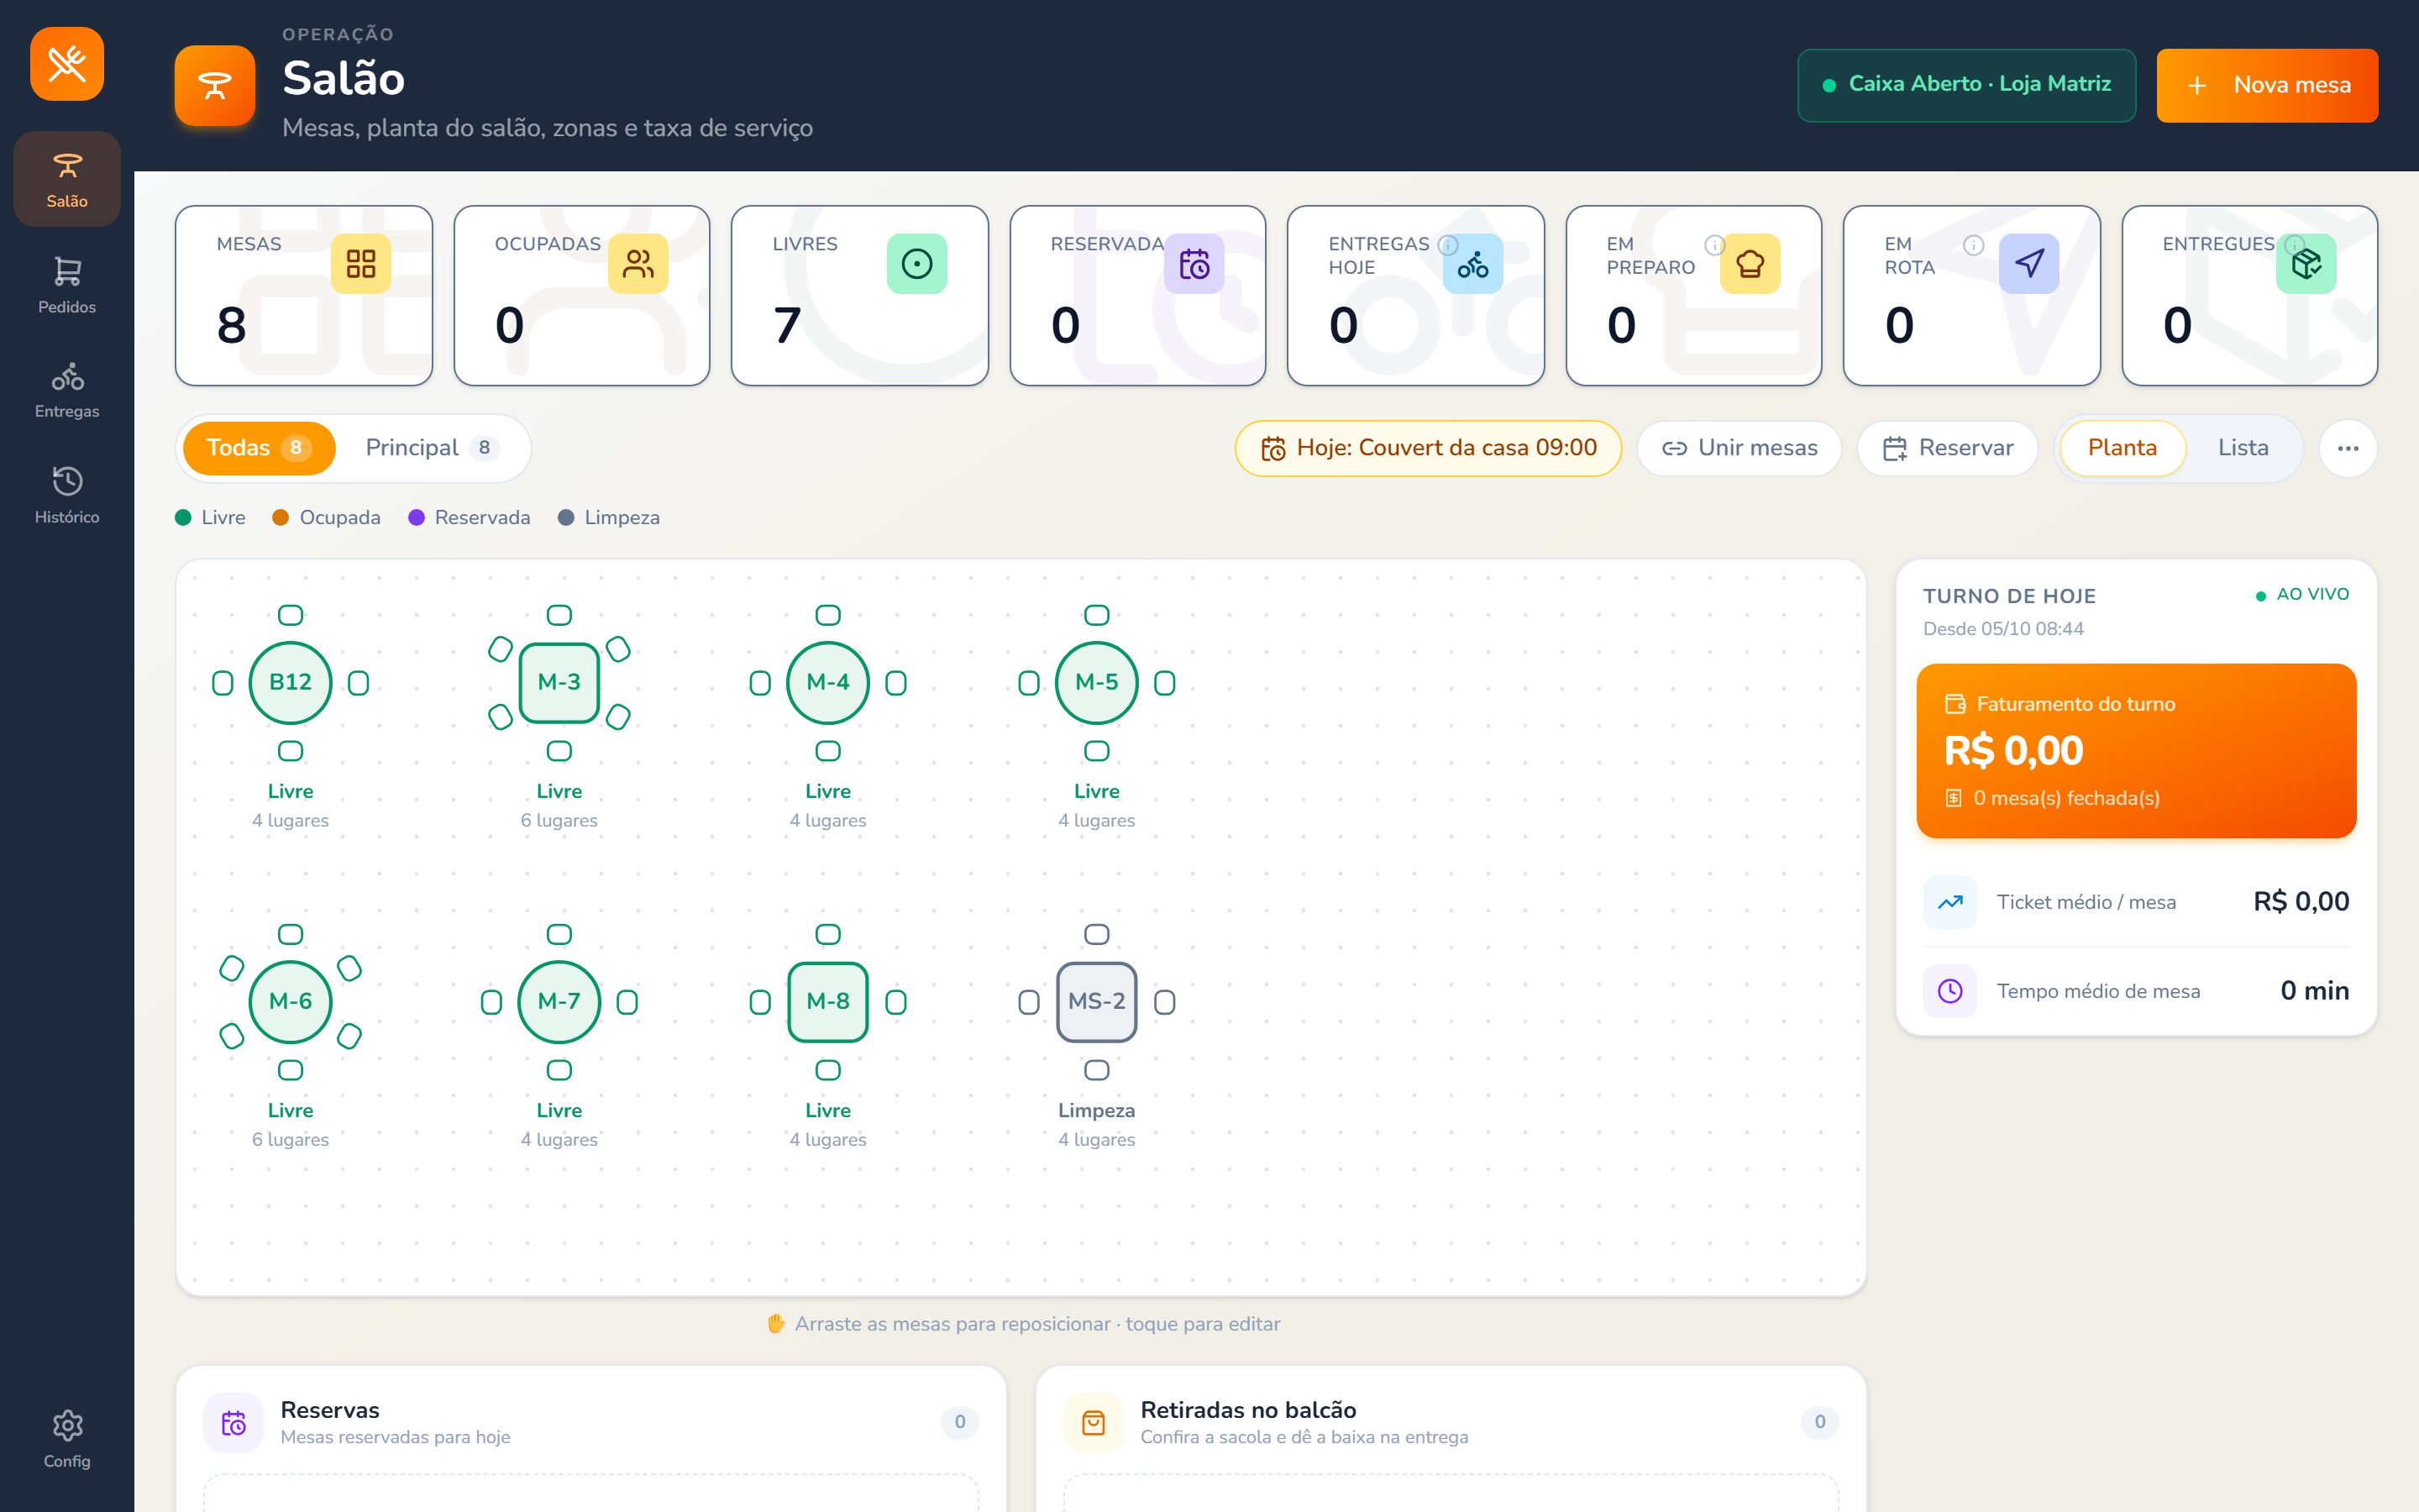The width and height of the screenshot is (2419, 1512).
Task: Select square table M-8 on floor plan
Action: coord(827,1001)
